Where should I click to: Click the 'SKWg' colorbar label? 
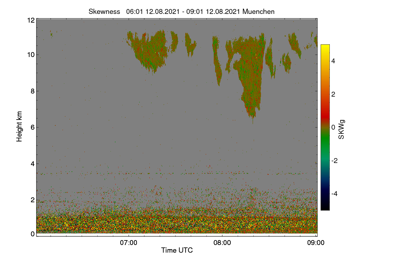[x=342, y=130]
